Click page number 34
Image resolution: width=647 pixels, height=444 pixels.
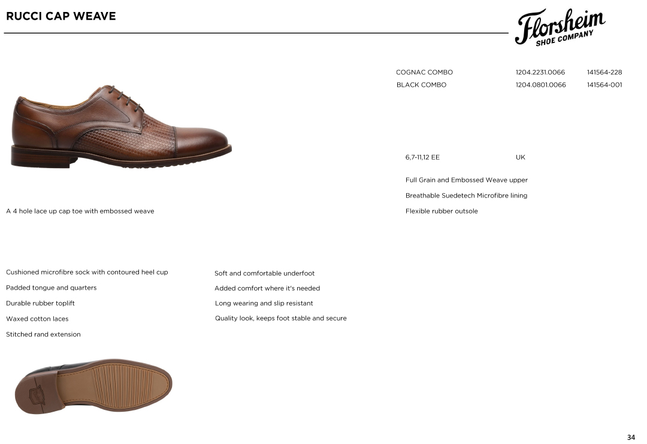[x=631, y=437]
